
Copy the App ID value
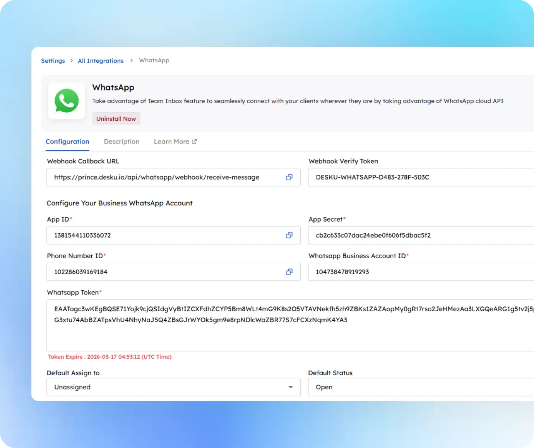pos(289,235)
